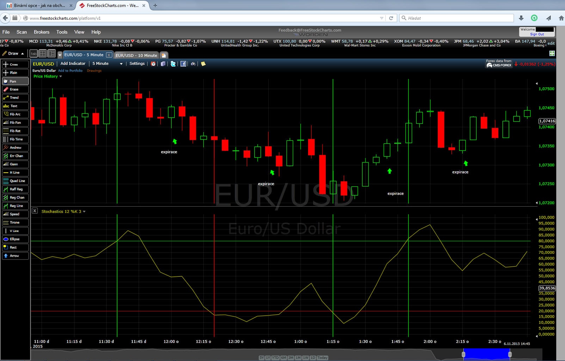Switch to the two-pane grid layout
Viewport: 565px width, 361px height.
pos(43,54)
